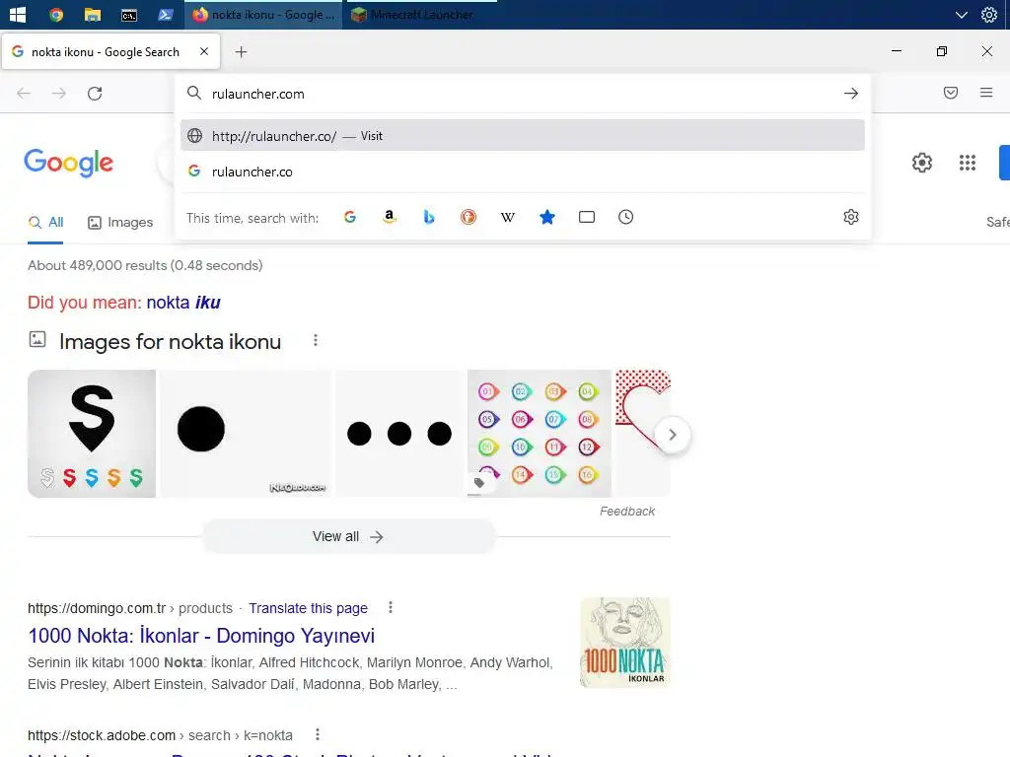Click Translate this page link
This screenshot has height=757, width=1010.
(x=308, y=608)
